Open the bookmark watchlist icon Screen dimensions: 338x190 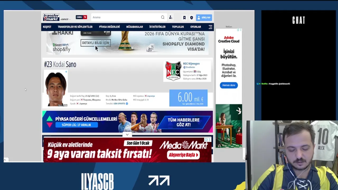click(184, 18)
